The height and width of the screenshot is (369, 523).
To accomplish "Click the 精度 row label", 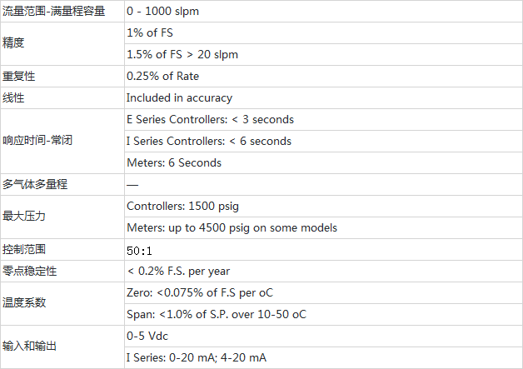I will [14, 43].
